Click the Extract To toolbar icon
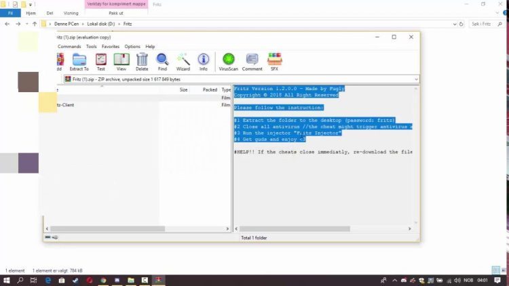The width and height of the screenshot is (509, 286). (x=79, y=62)
